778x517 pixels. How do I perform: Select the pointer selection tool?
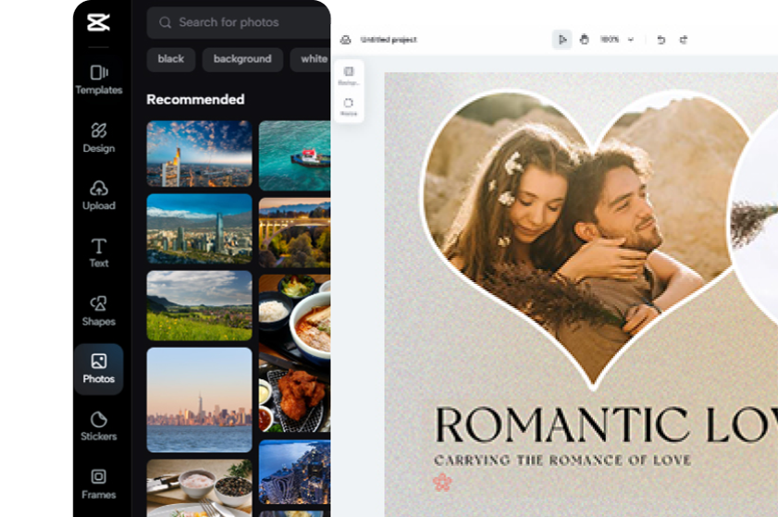pyautogui.click(x=562, y=40)
